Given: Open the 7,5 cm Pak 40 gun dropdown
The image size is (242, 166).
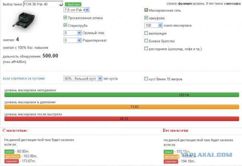Looking at the screenshot, I should [76, 10].
